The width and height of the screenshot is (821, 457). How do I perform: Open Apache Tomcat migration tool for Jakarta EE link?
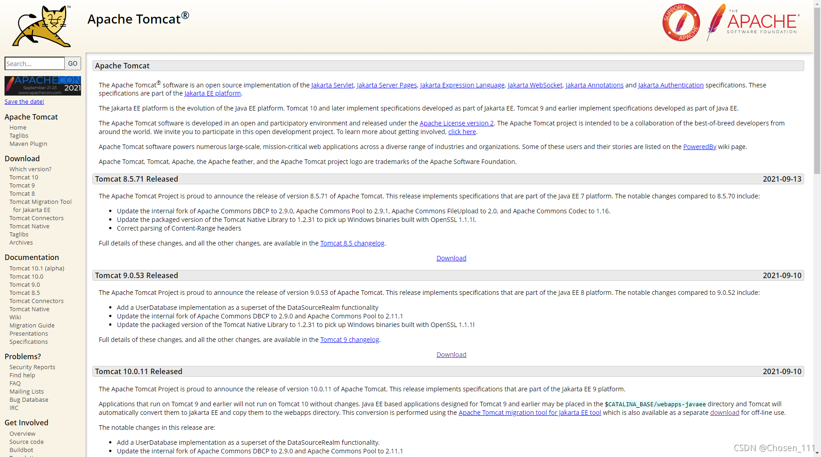pos(530,413)
